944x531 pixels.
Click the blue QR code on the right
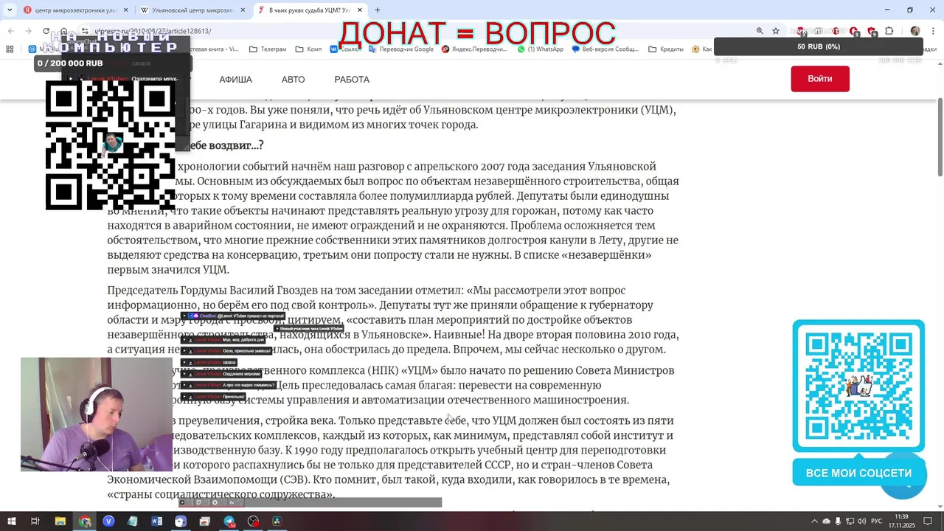[858, 386]
